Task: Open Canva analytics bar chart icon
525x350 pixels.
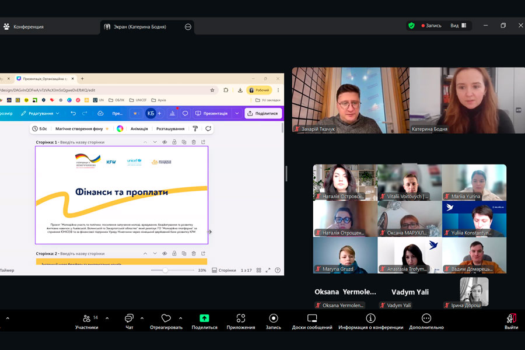Action: (172, 113)
